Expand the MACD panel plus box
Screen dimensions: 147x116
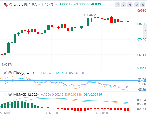(x=15, y=94)
